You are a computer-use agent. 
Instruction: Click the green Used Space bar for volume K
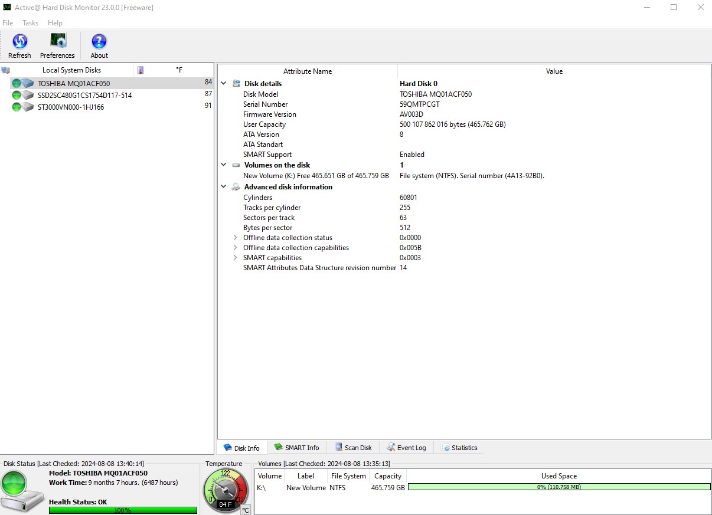click(558, 487)
